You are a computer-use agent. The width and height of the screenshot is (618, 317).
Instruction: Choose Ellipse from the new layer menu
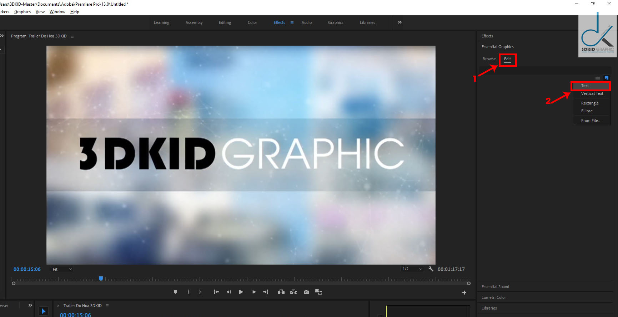click(592, 111)
